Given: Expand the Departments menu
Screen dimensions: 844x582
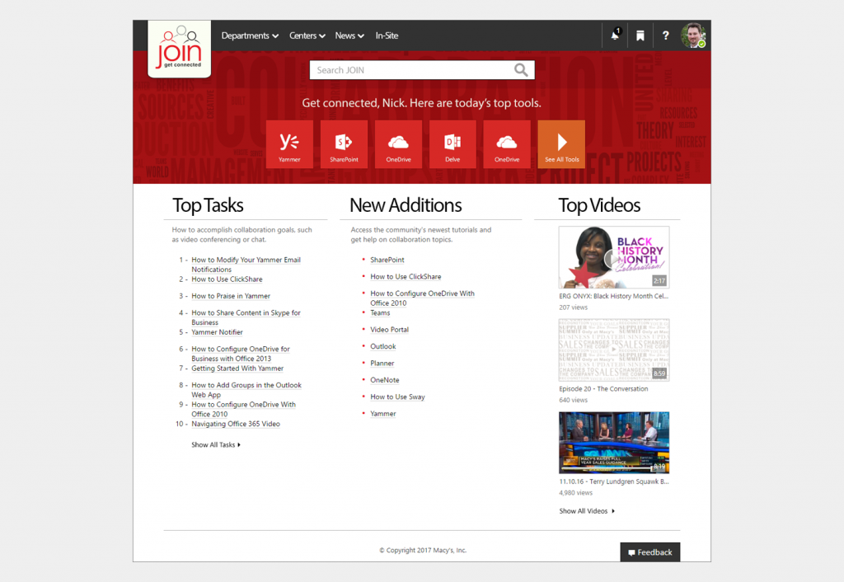Looking at the screenshot, I should point(250,35).
